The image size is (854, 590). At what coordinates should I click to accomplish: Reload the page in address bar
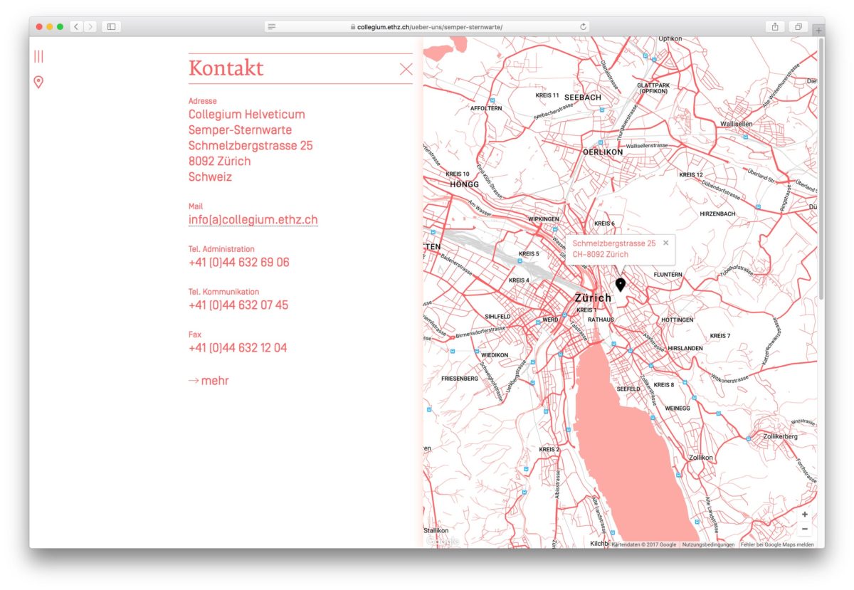pyautogui.click(x=583, y=27)
